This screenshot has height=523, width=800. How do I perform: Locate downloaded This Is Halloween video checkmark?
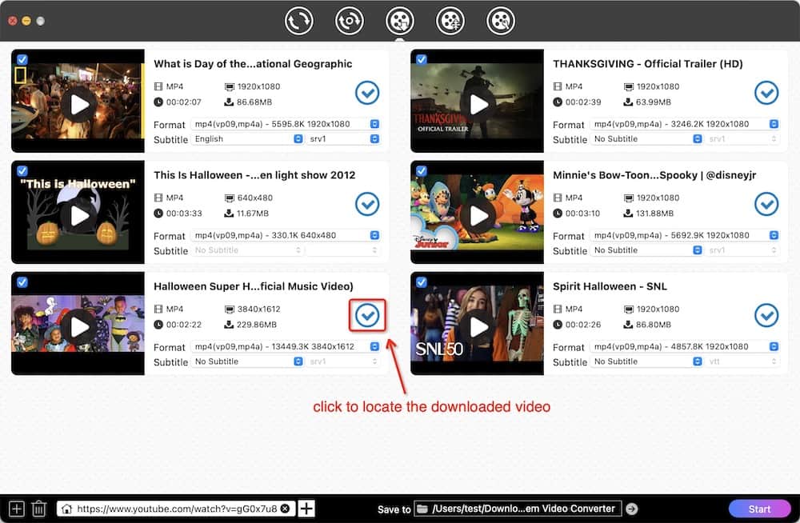(x=367, y=204)
